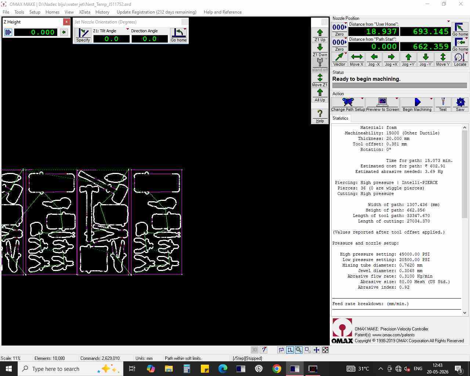Click the question-mark help pointer icon
470x376 pixels.
coord(264,350)
